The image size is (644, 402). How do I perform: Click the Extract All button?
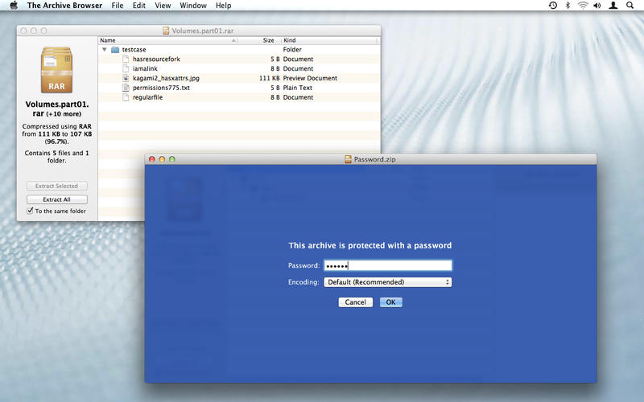56,199
